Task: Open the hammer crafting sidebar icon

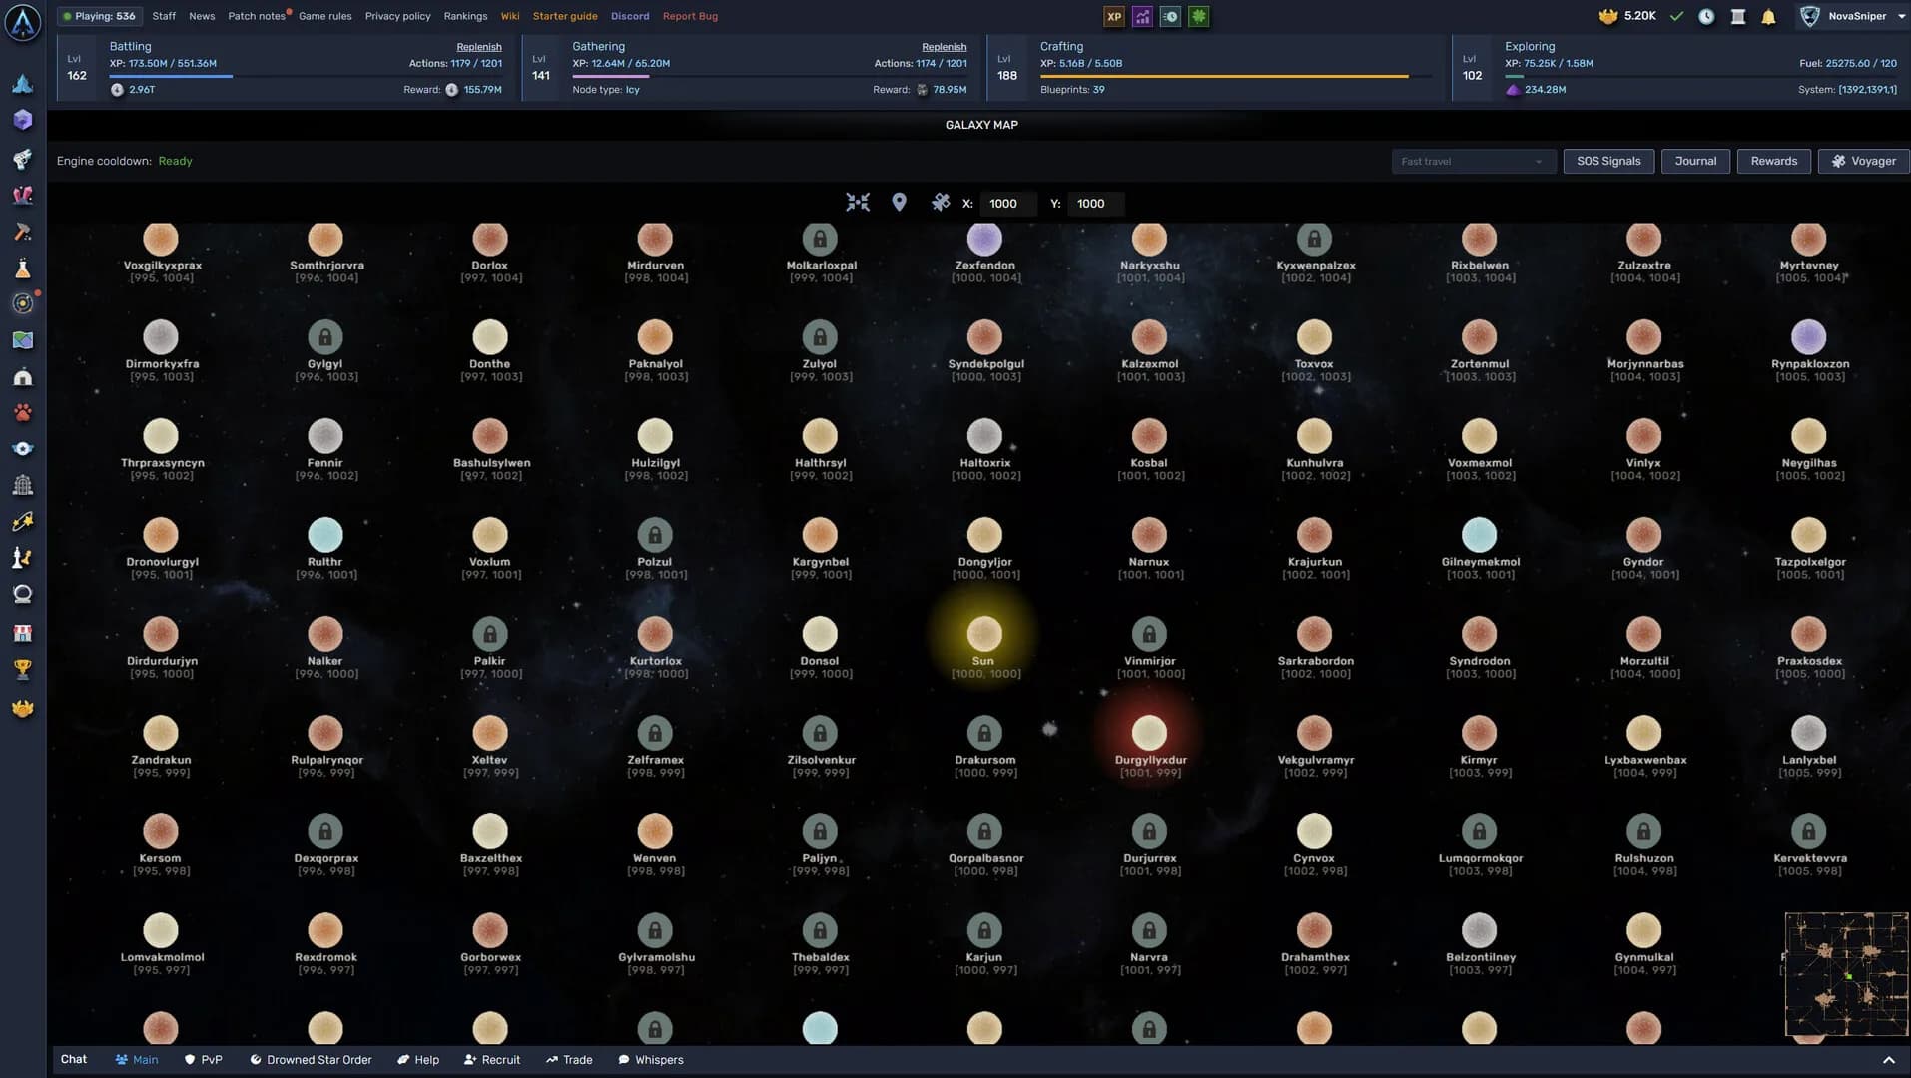Action: click(22, 232)
